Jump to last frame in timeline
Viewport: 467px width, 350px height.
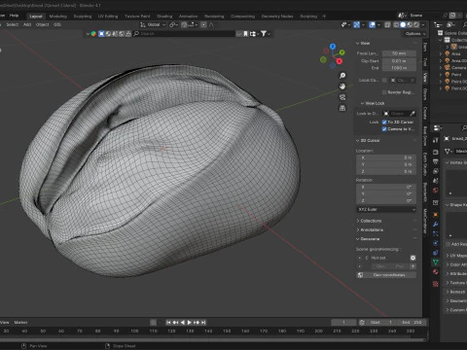click(x=203, y=323)
